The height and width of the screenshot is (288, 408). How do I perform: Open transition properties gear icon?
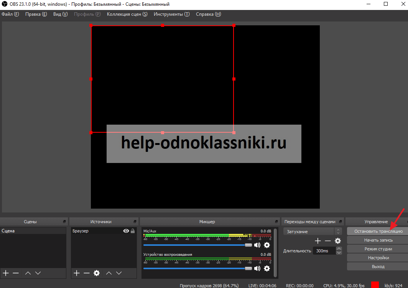click(x=338, y=241)
